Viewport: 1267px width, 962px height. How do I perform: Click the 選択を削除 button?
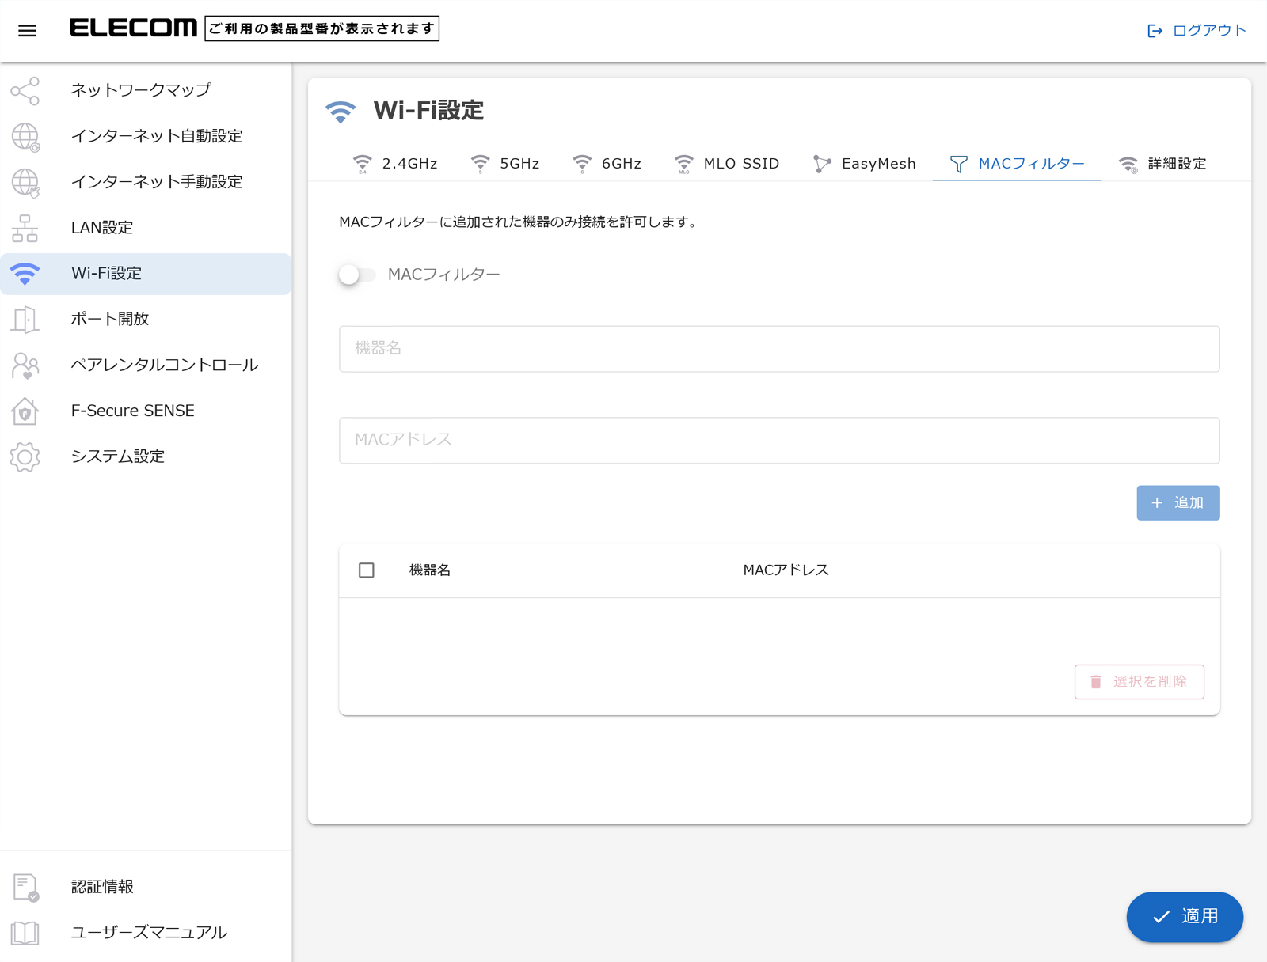point(1139,682)
